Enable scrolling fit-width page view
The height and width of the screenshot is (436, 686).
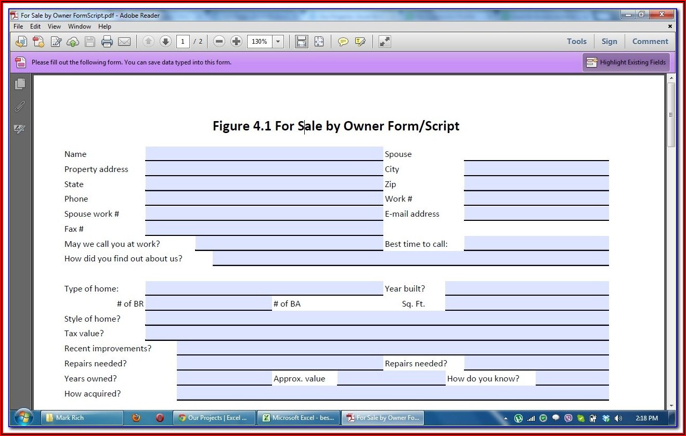coord(302,42)
